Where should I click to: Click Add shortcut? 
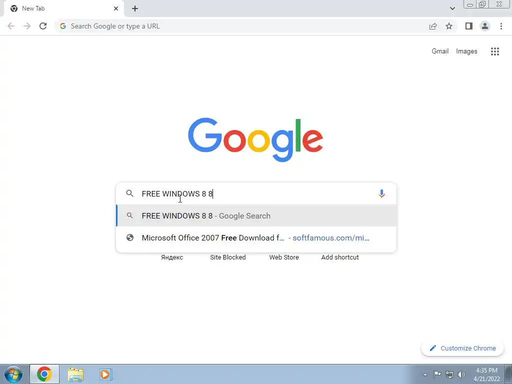tap(340, 257)
